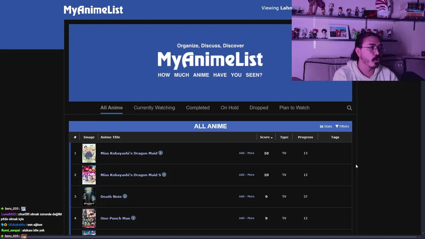The height and width of the screenshot is (239, 425).
Task: Open the Death Note title link
Action: [x=111, y=197]
